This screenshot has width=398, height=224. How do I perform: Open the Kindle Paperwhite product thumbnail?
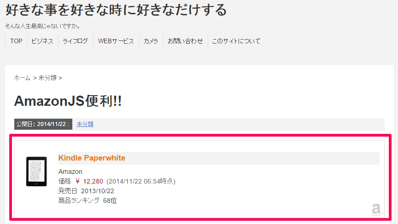point(36,172)
